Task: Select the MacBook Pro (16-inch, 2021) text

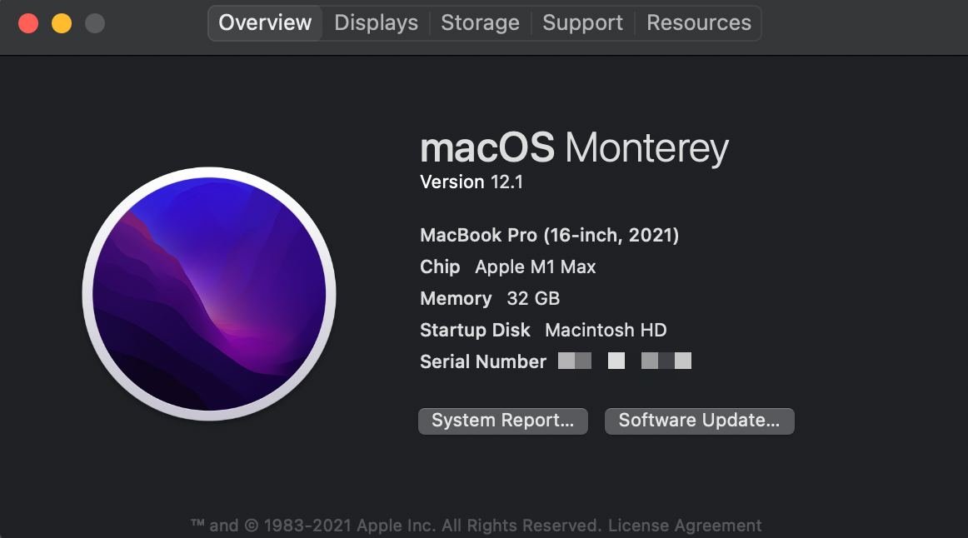Action: [550, 235]
